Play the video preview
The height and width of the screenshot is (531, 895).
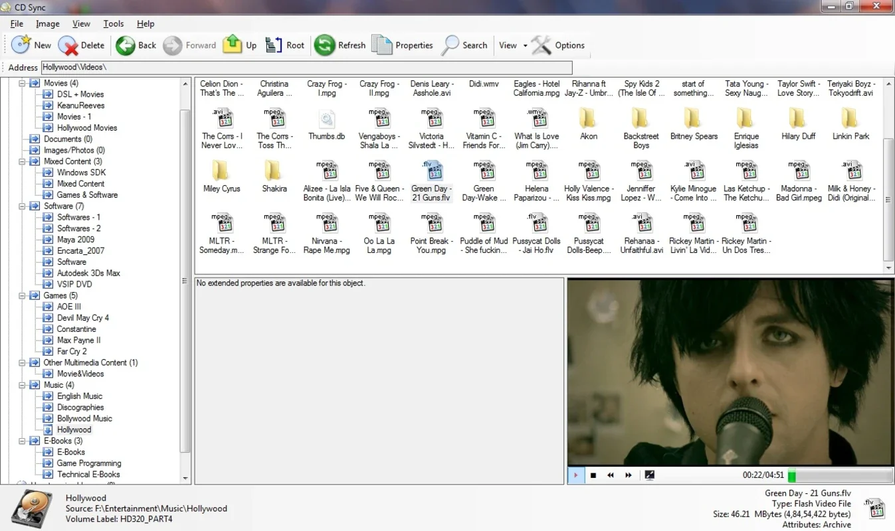(x=575, y=475)
